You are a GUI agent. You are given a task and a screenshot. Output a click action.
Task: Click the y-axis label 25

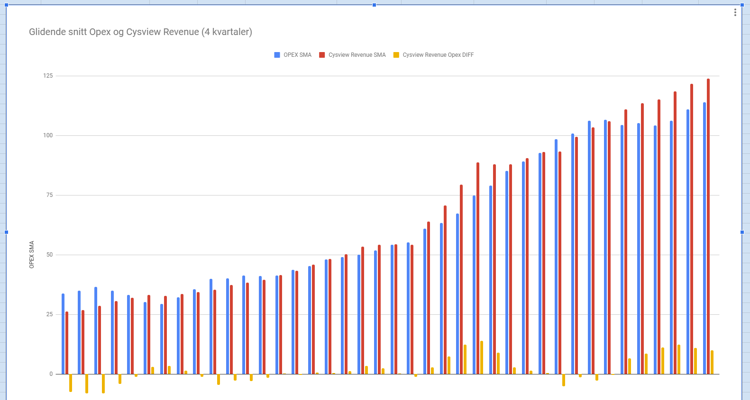[x=49, y=314]
